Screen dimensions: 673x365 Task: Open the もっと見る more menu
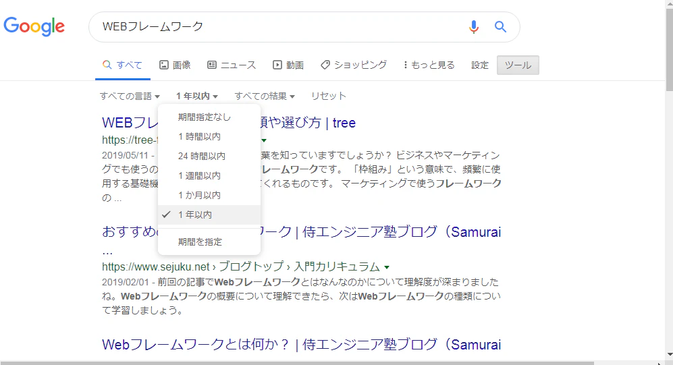pyautogui.click(x=429, y=65)
